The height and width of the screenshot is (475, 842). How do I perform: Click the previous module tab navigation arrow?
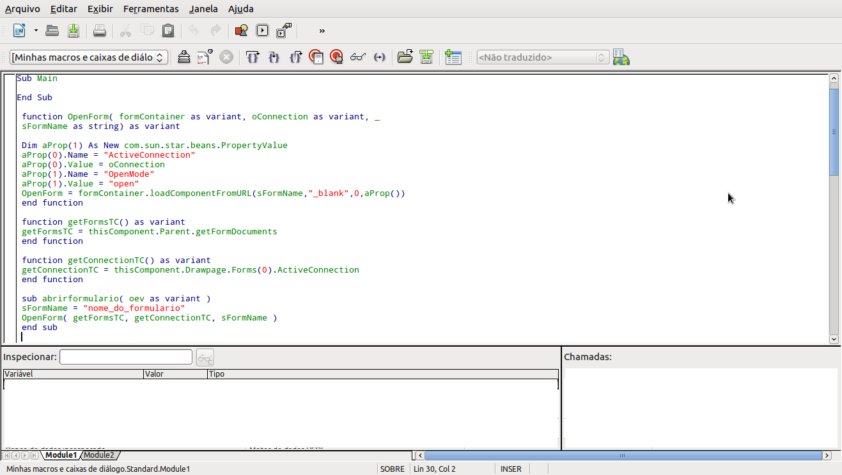coord(16,455)
